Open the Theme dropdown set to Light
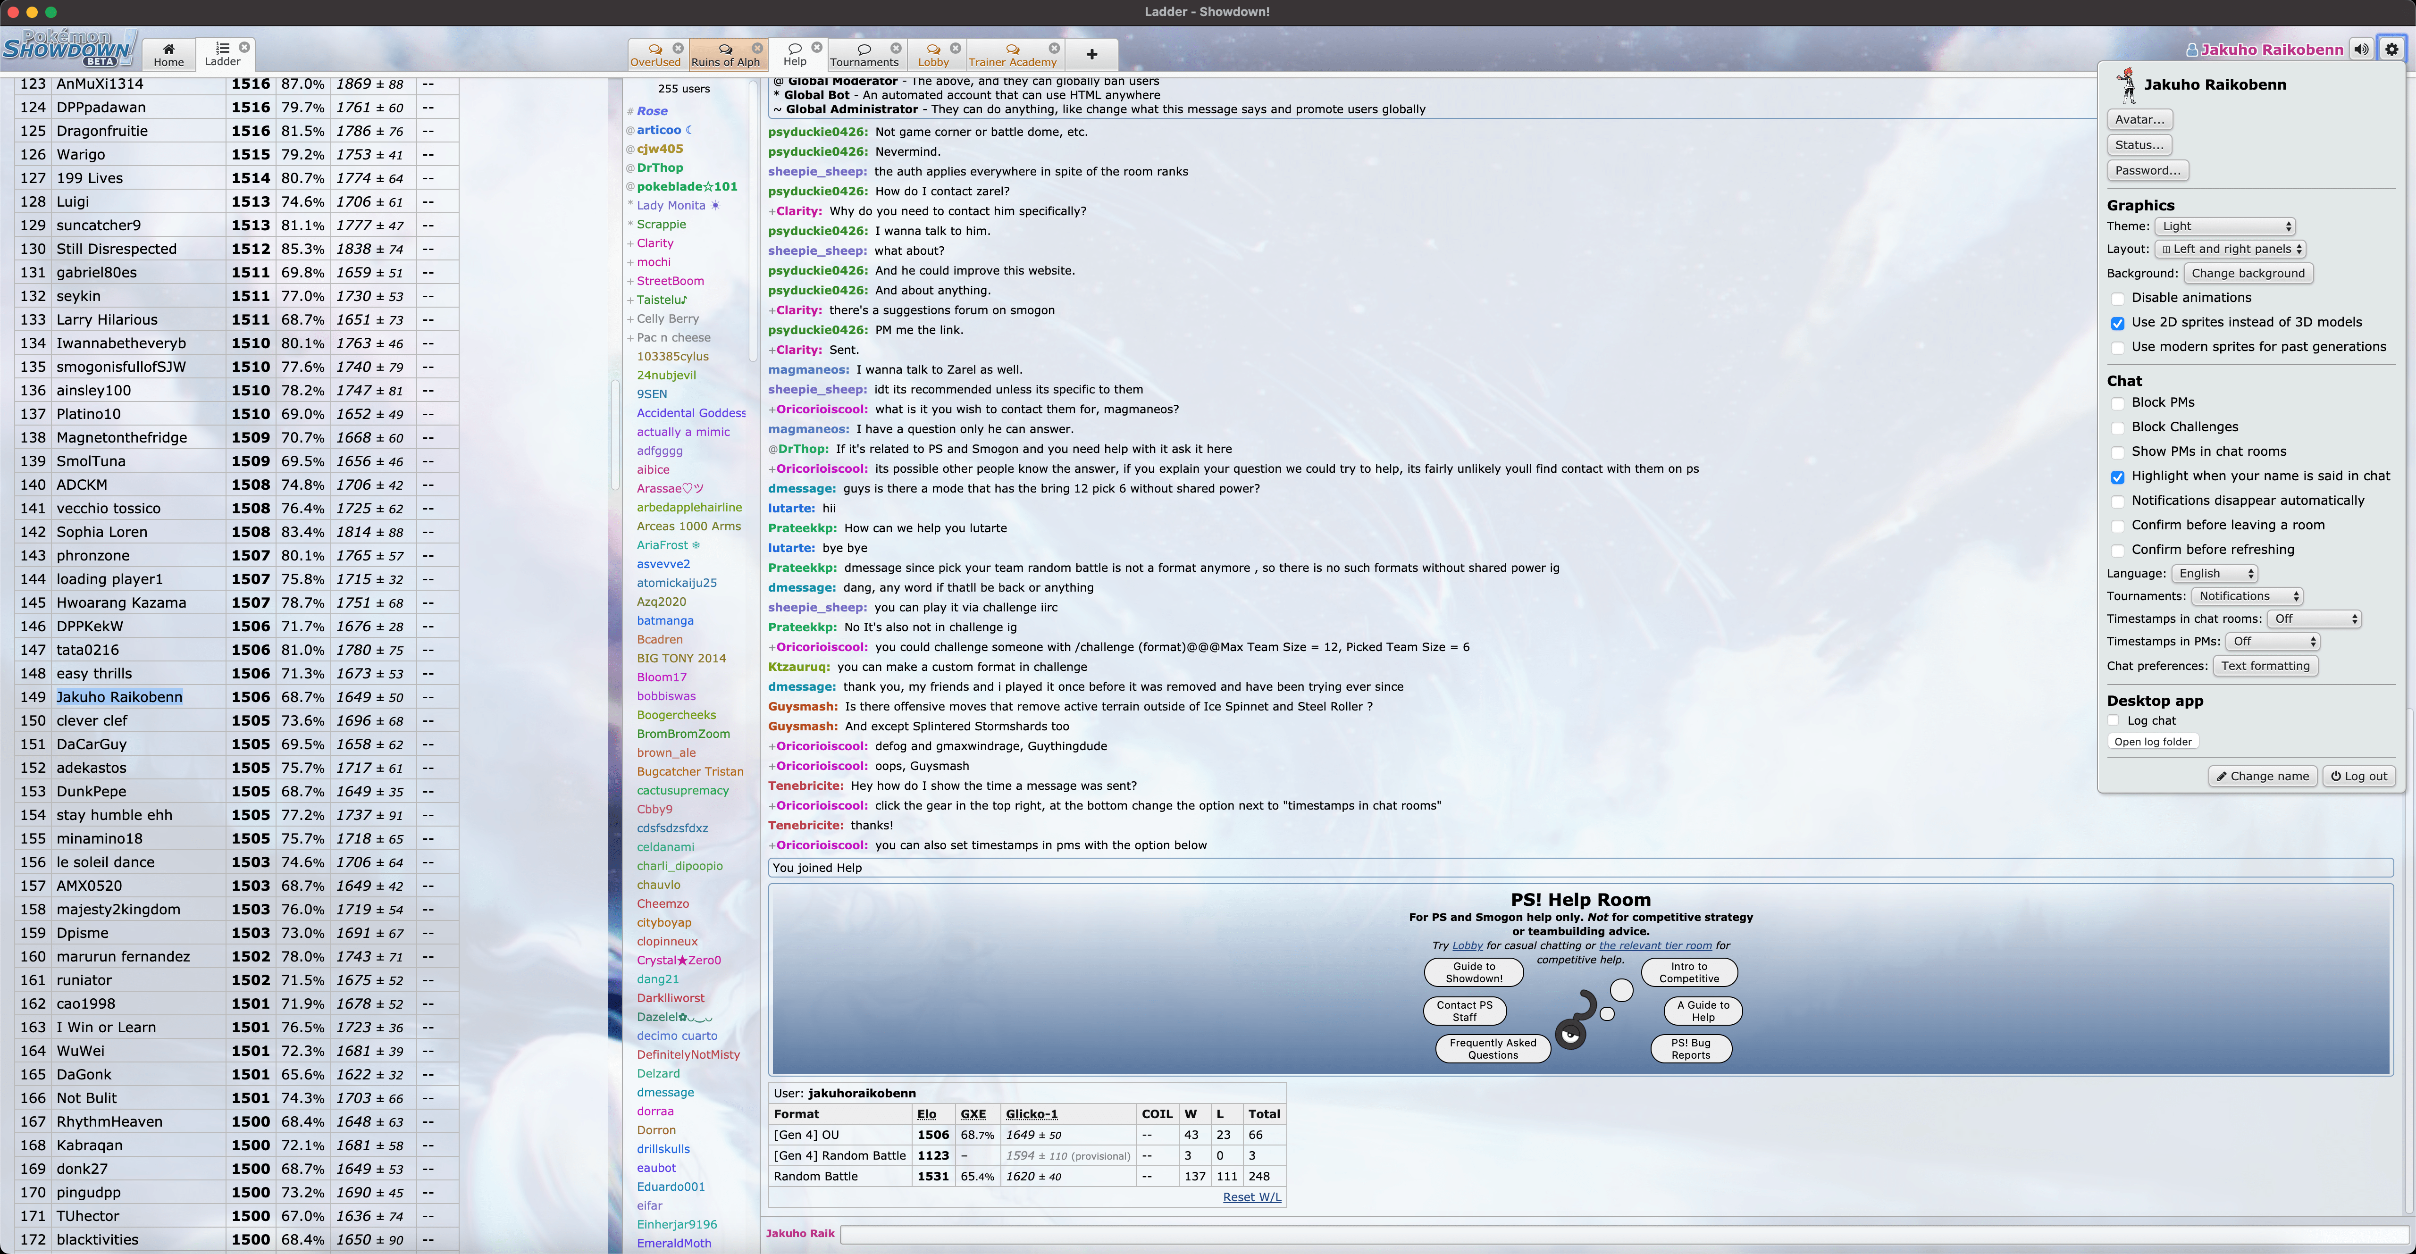Screen dimensions: 2416x1254 click(x=2225, y=226)
